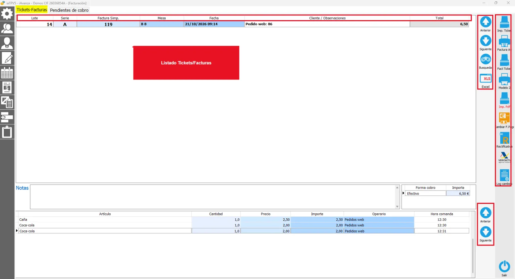Sort by the Lote column header
The height and width of the screenshot is (279, 515).
pyautogui.click(x=35, y=18)
